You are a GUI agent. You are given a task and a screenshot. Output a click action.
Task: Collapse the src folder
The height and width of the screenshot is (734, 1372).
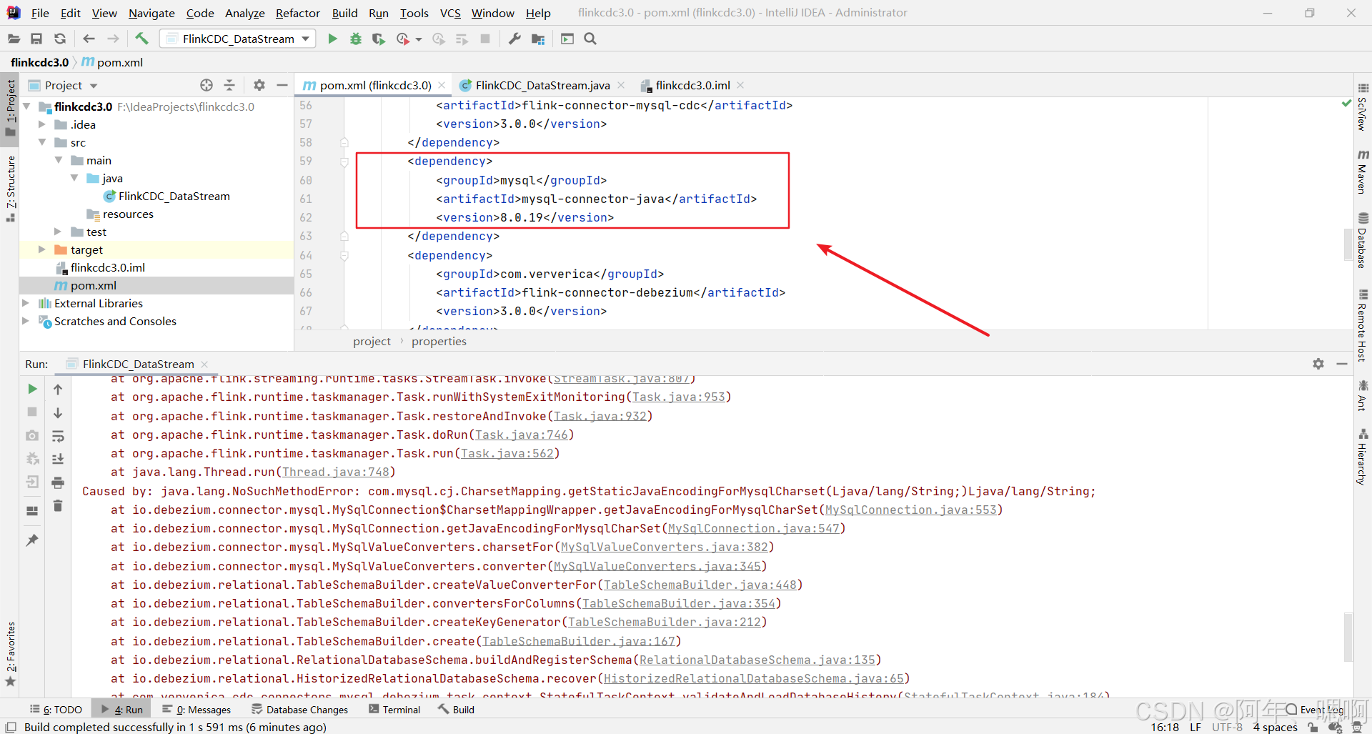pyautogui.click(x=42, y=142)
